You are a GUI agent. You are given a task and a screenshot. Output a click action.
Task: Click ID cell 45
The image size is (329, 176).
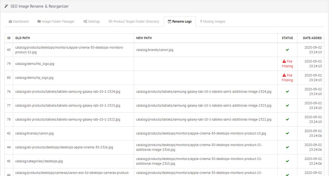point(9,161)
